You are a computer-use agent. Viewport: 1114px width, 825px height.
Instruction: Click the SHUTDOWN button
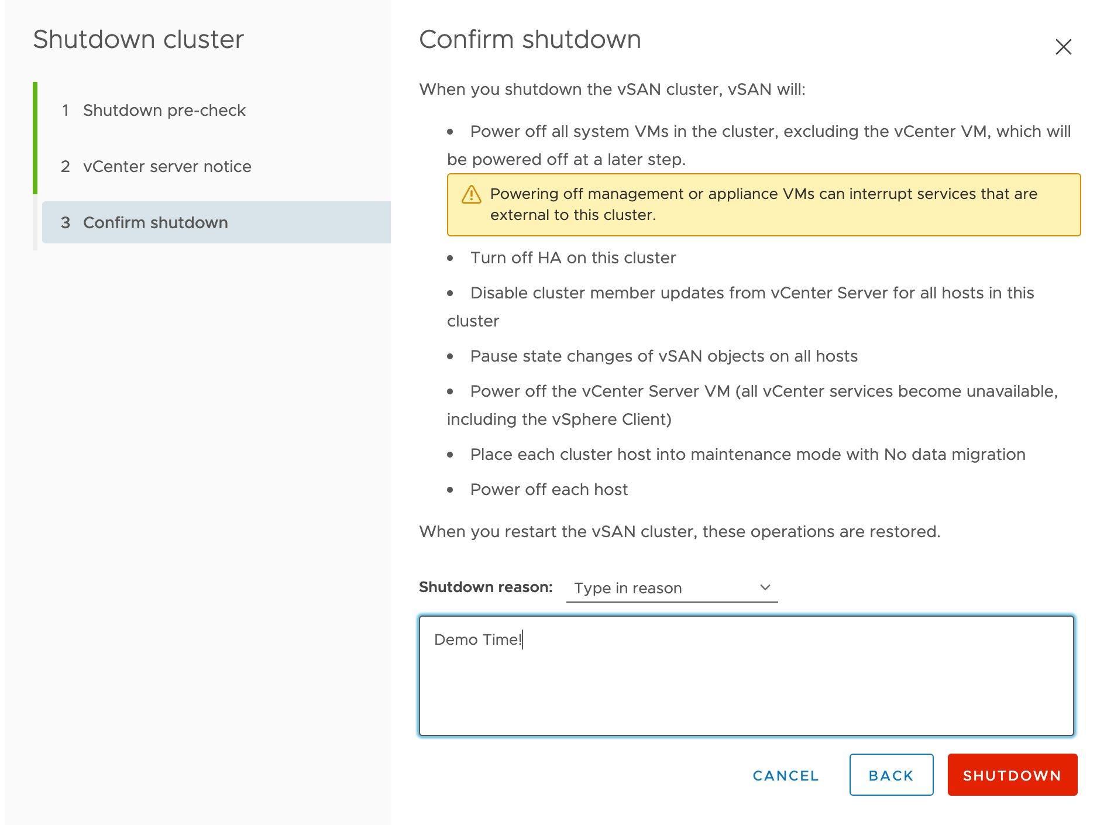tap(1012, 775)
